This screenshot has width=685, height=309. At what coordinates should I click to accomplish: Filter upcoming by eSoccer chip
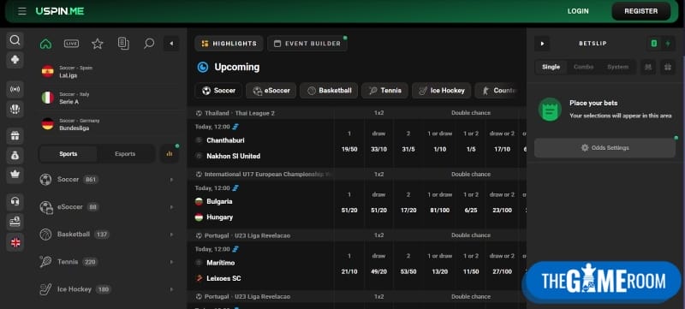[271, 91]
